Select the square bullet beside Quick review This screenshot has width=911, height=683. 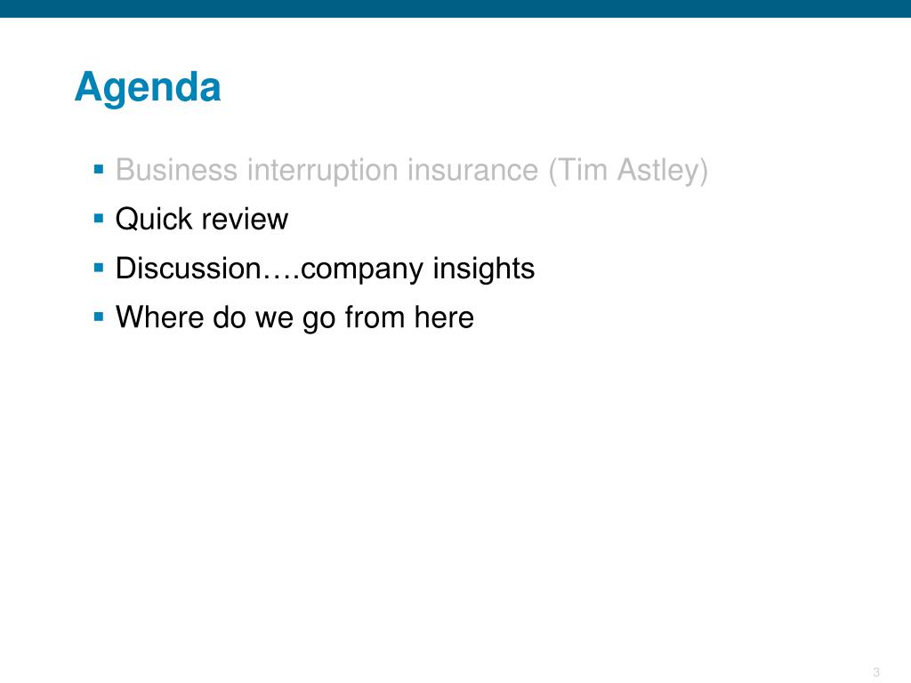99,219
